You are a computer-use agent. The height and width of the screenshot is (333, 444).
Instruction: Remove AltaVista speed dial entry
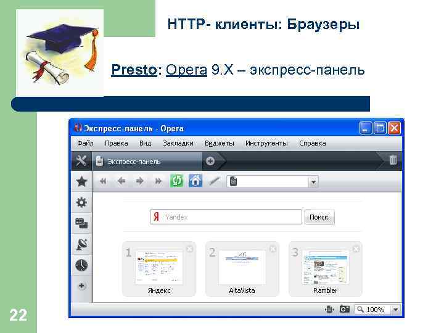pyautogui.click(x=273, y=249)
